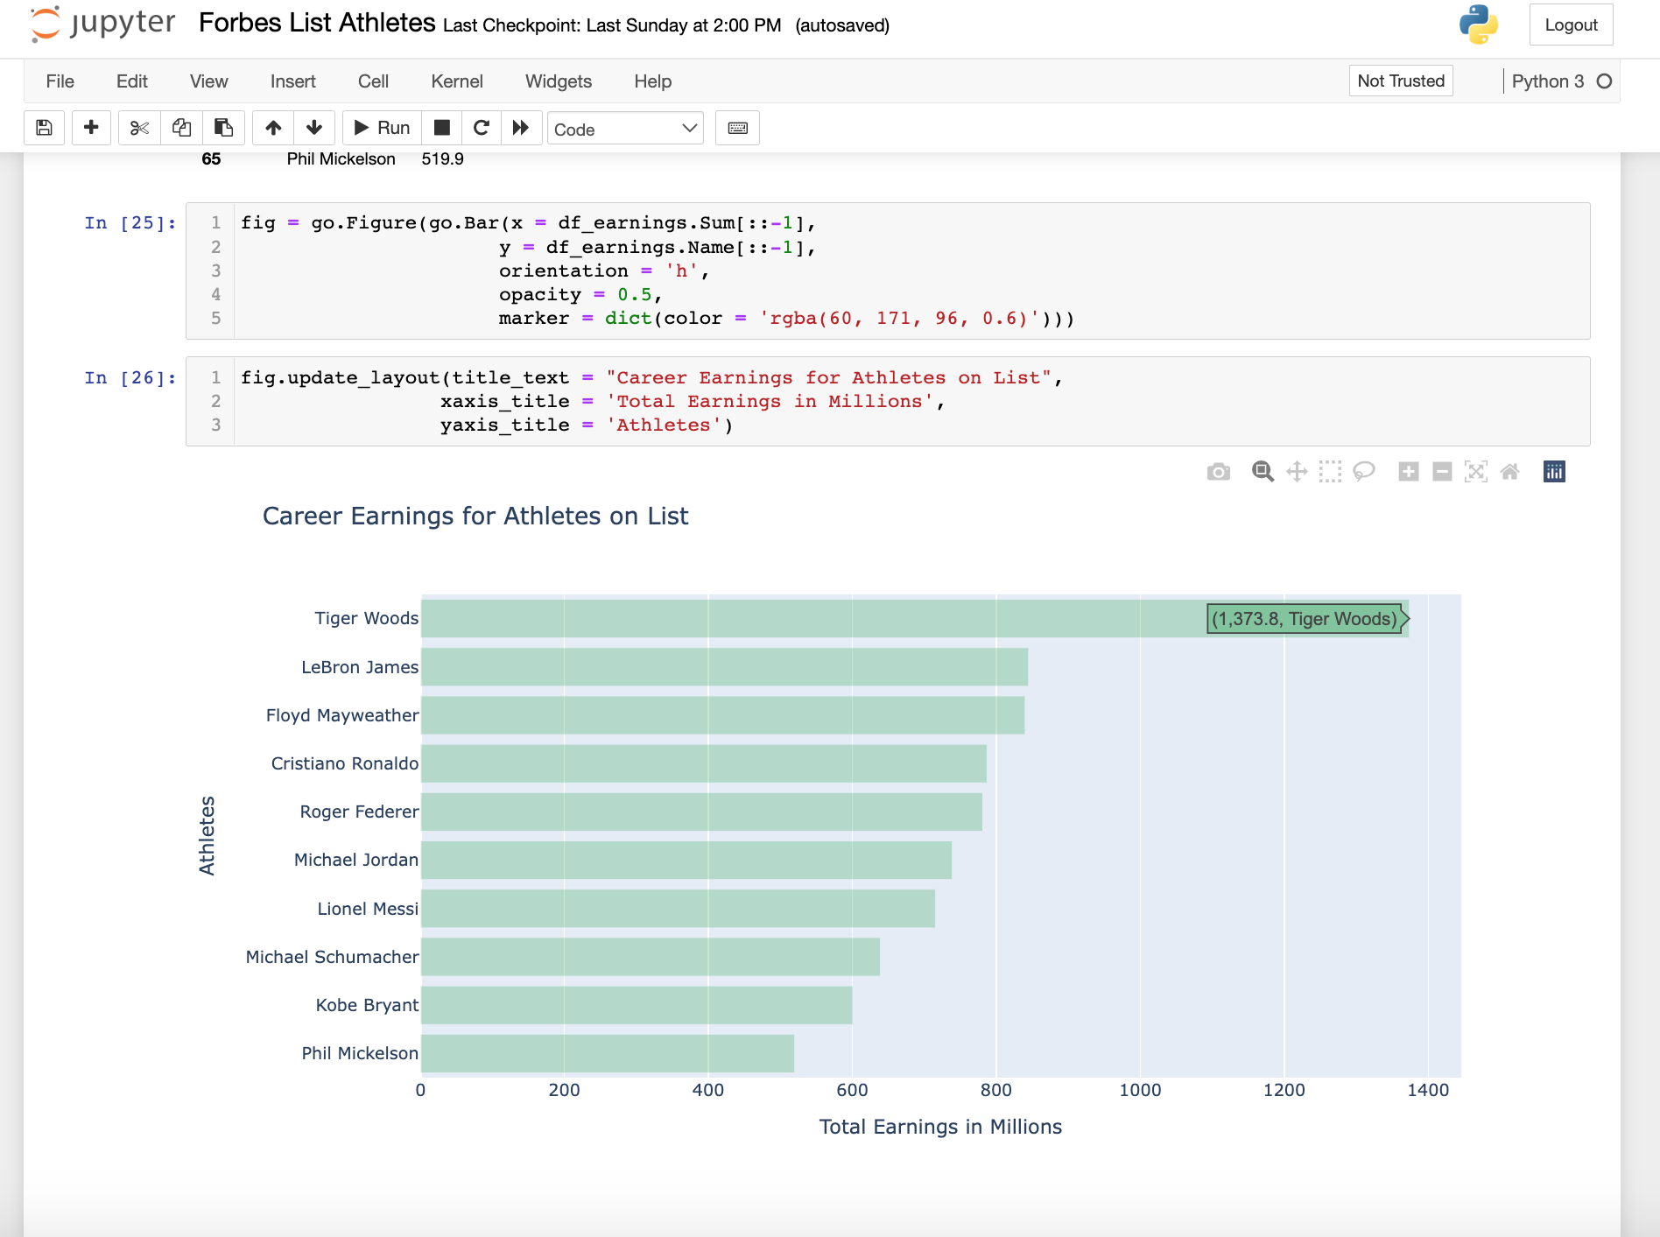Zoom out of the plot with the minus icon
This screenshot has width=1660, height=1237.
(x=1442, y=472)
